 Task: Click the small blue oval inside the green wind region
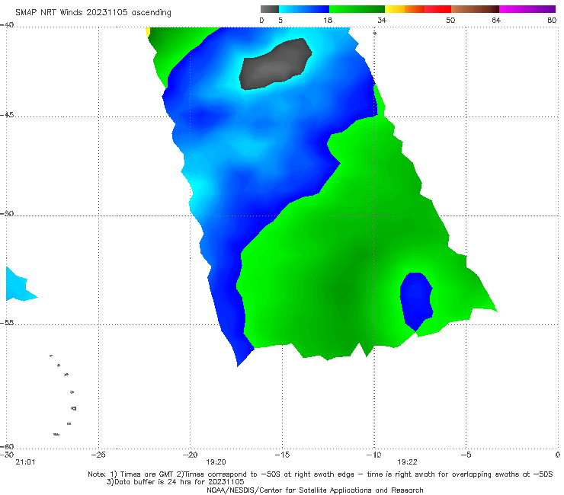pyautogui.click(x=416, y=302)
